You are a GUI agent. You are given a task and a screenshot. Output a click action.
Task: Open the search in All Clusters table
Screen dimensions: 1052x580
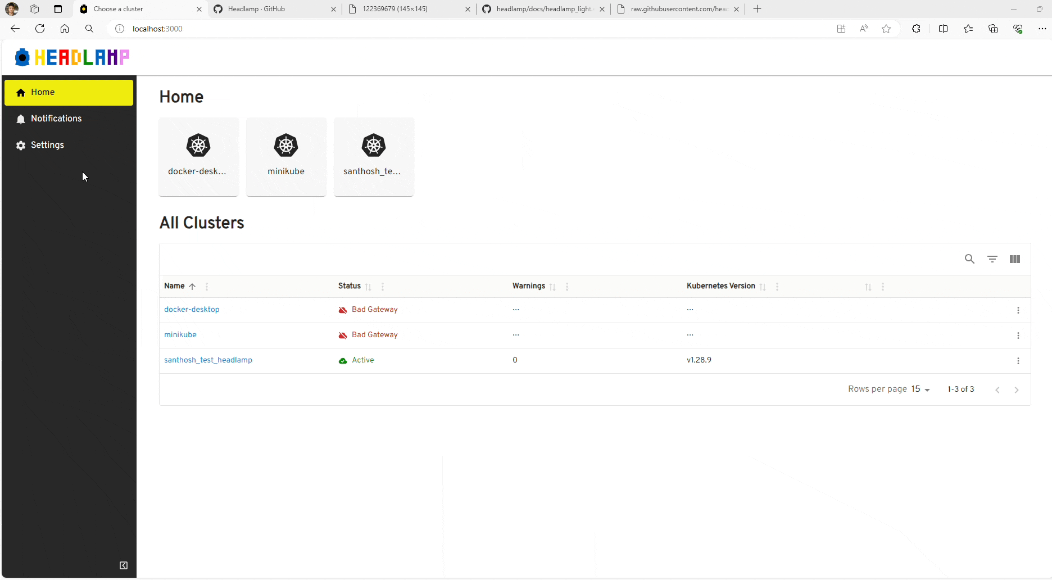pos(969,259)
